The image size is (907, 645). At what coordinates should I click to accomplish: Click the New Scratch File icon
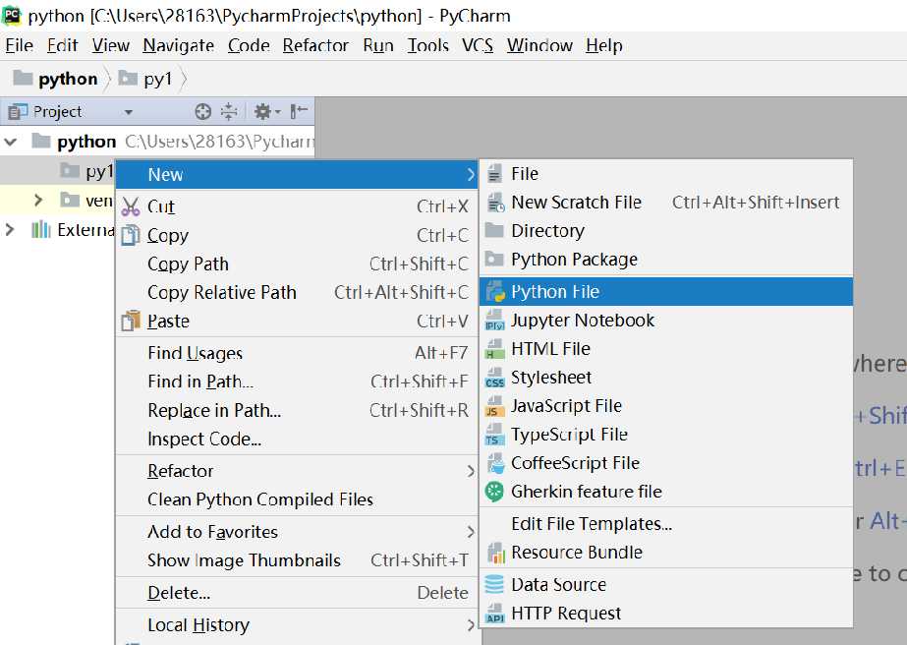coord(495,203)
